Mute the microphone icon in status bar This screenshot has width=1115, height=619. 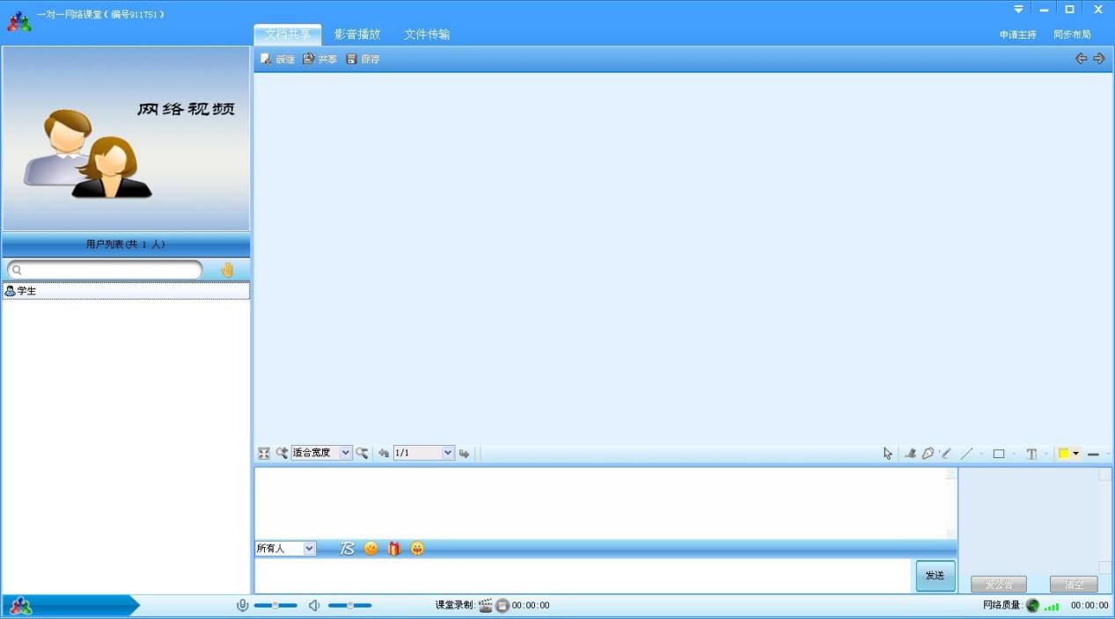(242, 605)
